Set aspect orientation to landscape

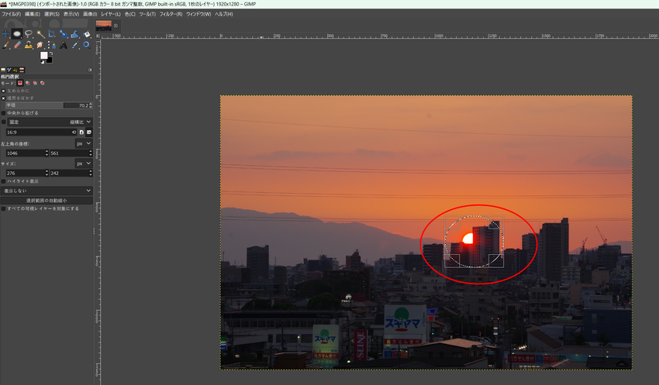pos(89,132)
